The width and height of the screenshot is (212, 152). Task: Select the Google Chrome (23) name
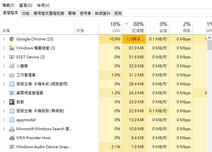click(35, 39)
